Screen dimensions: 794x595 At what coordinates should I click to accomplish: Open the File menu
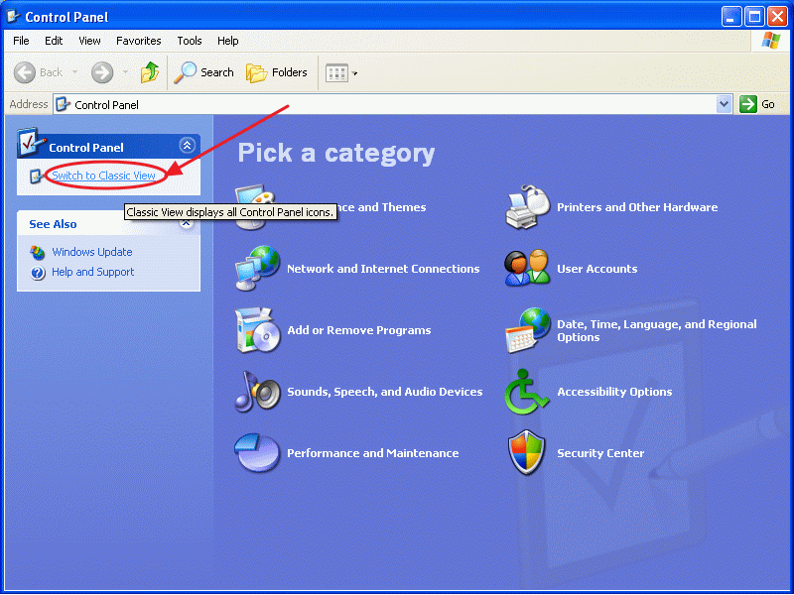point(21,41)
